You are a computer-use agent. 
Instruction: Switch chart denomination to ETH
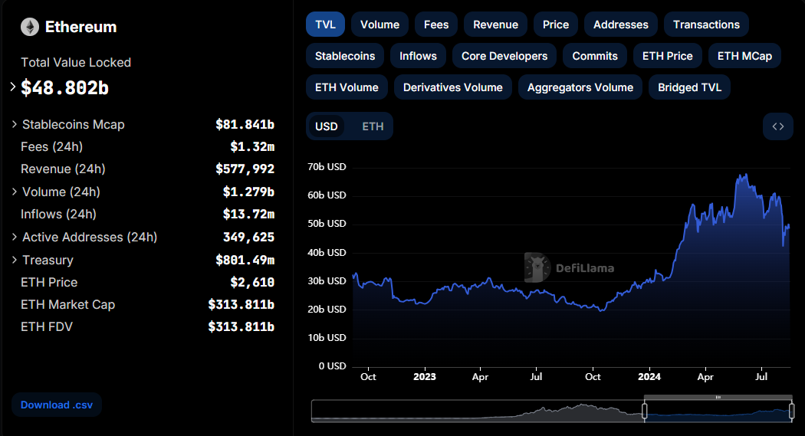[373, 126]
